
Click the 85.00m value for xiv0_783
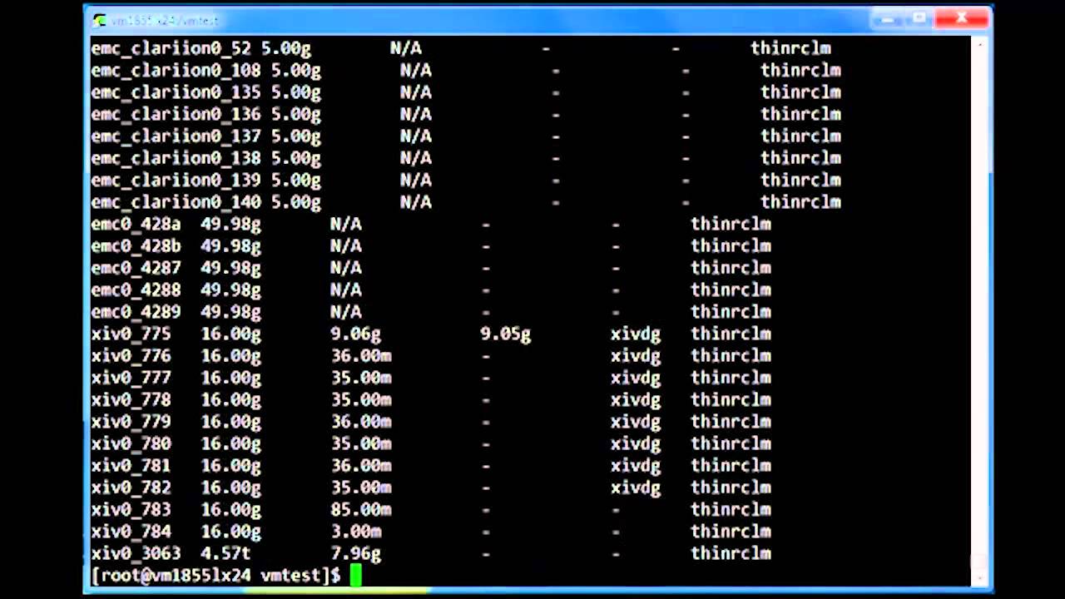tap(361, 509)
